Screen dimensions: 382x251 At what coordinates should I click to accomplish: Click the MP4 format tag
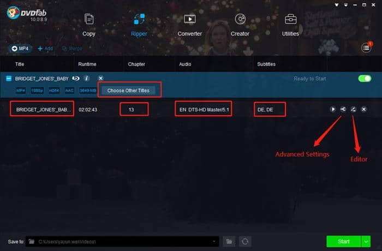(x=21, y=91)
